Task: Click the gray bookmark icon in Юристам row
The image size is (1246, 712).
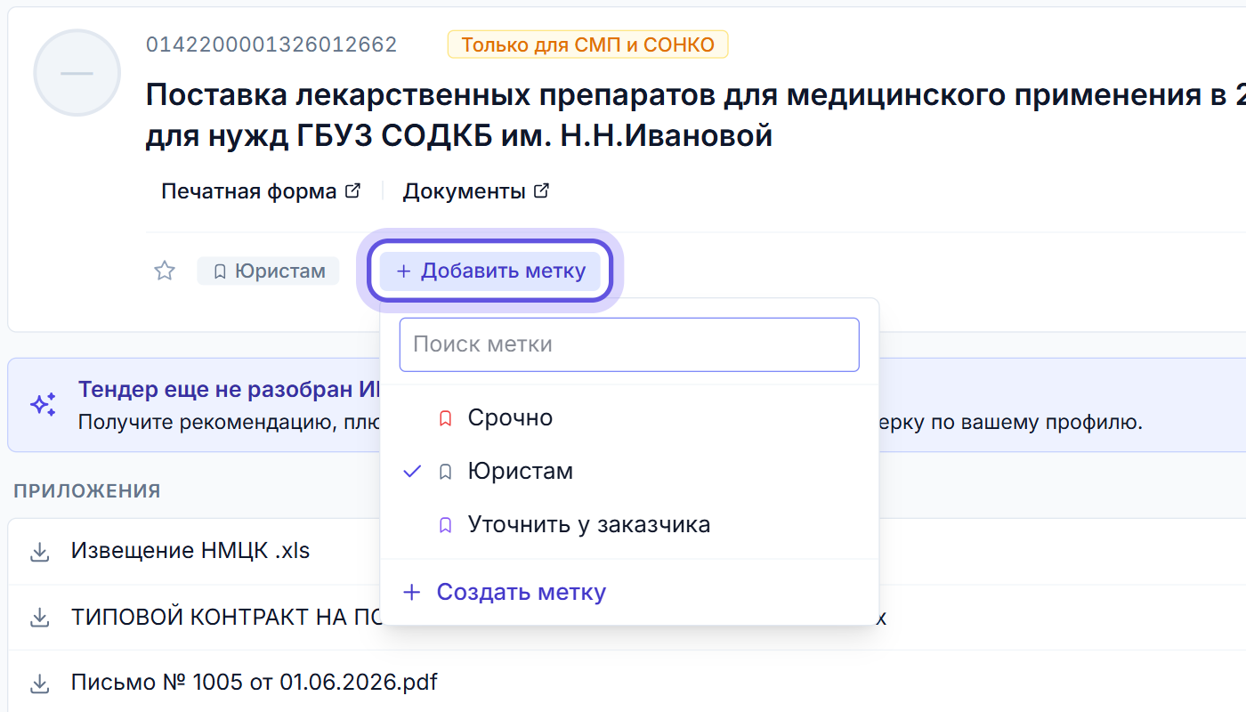Action: 446,472
